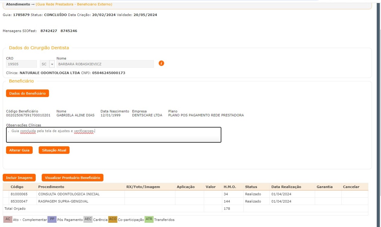
Task: Click the Alterar Guia button
Action: [x=19, y=150]
